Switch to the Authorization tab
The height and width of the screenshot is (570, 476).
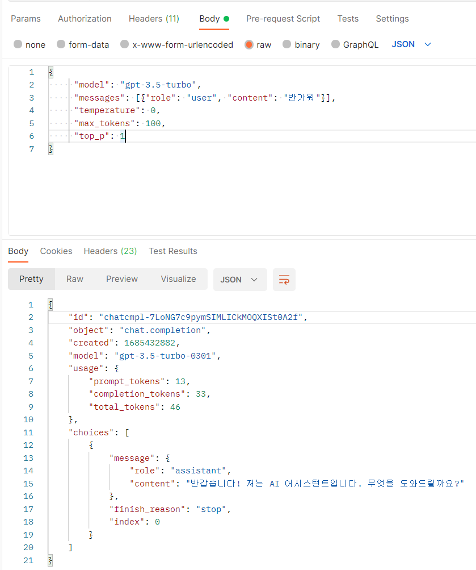tap(85, 19)
